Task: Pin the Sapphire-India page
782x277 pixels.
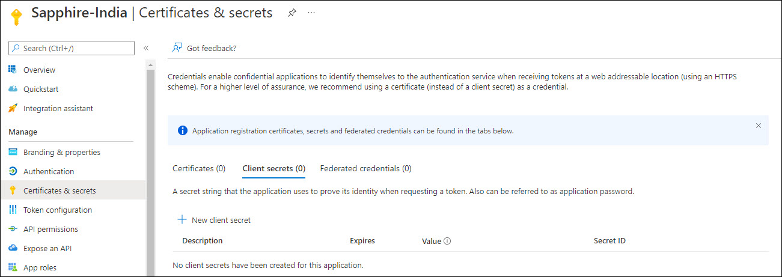Action: pyautogui.click(x=292, y=13)
